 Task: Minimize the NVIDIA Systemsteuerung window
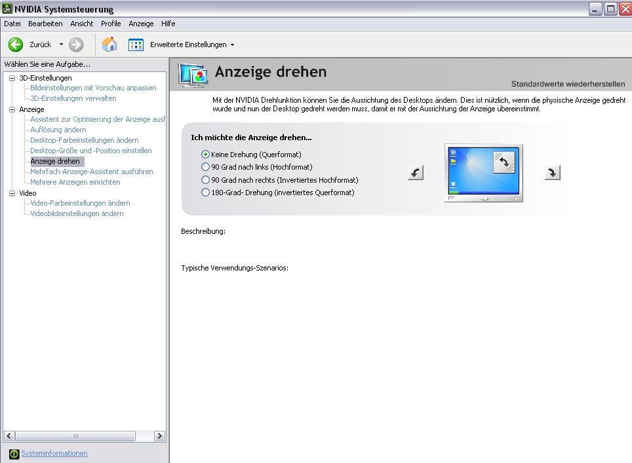[595, 9]
